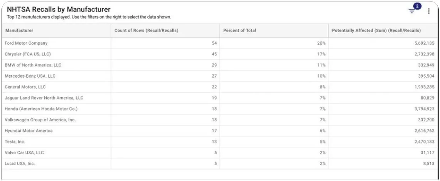Open the three-dot more options menu
Viewport: 440px width, 181px height.
coord(429,11)
